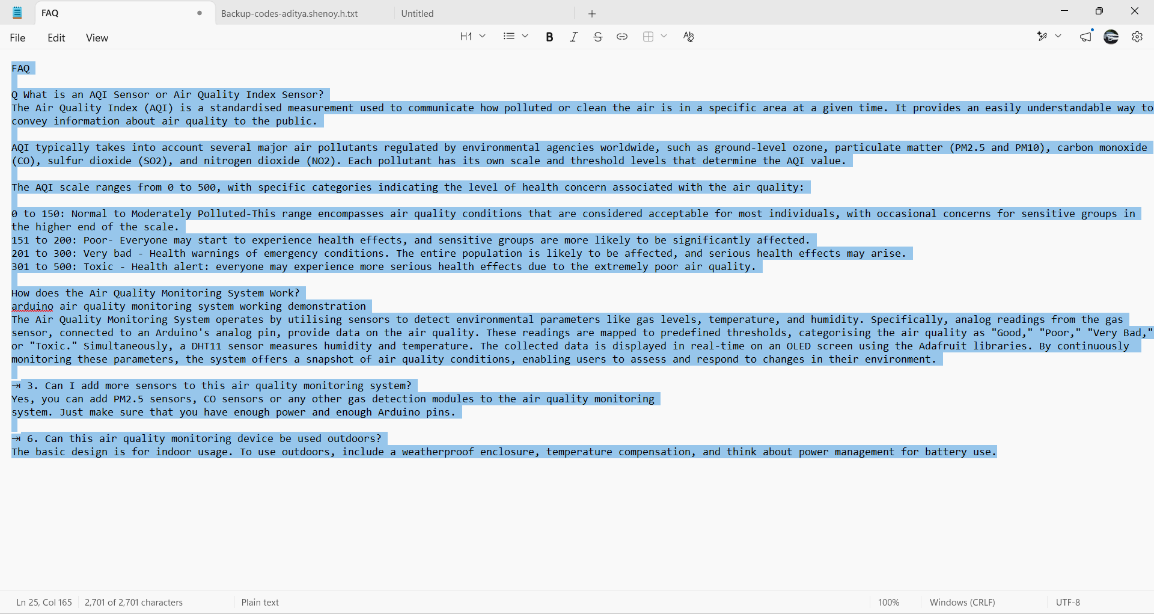
Task: Open the table insert tool
Action: coord(648,37)
